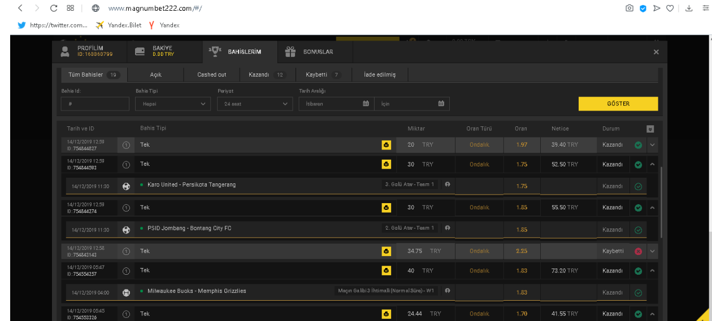Click the football icon for PSID Jombang match
Screen dimensions: 712x321
coord(126,229)
